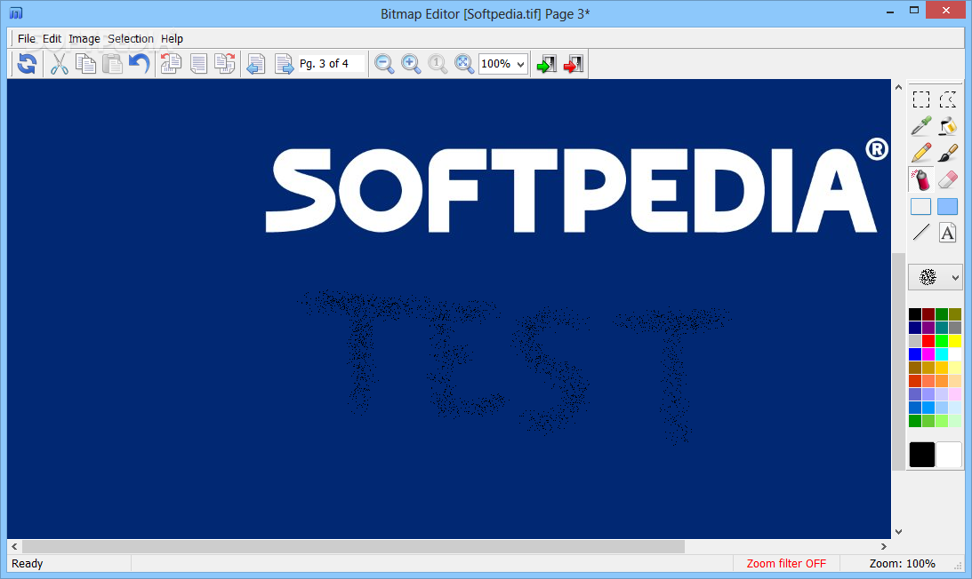This screenshot has width=972, height=579.
Task: Click the scissors Cut icon
Action: click(59, 64)
